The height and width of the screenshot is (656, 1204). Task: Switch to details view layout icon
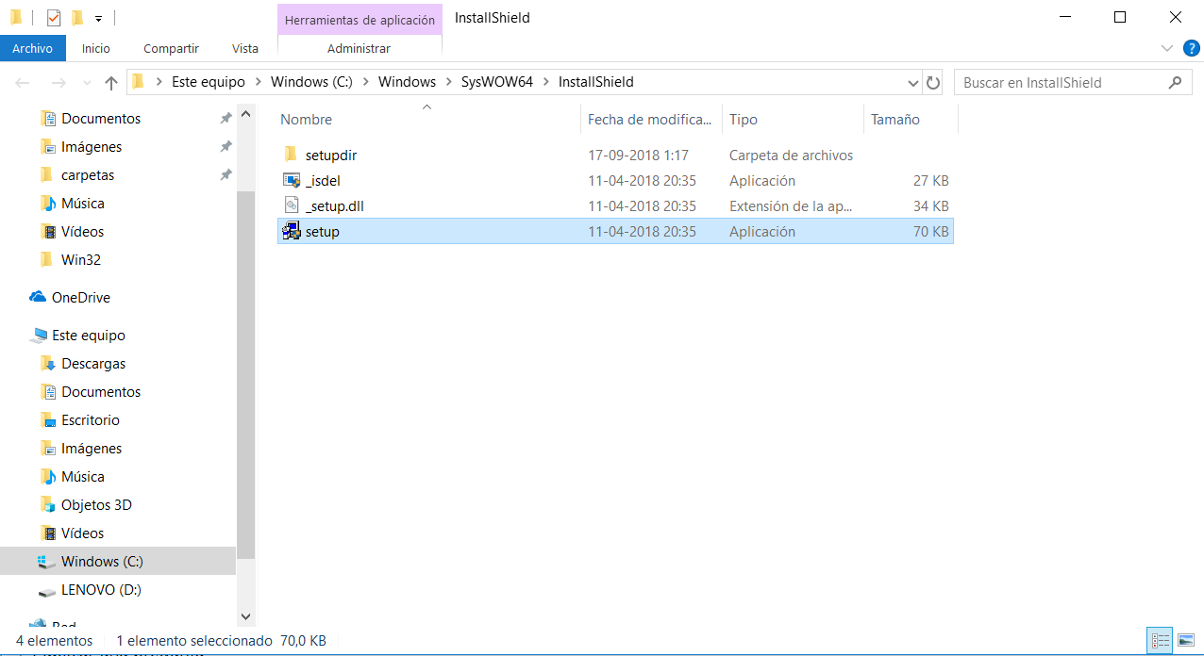coord(1159,640)
